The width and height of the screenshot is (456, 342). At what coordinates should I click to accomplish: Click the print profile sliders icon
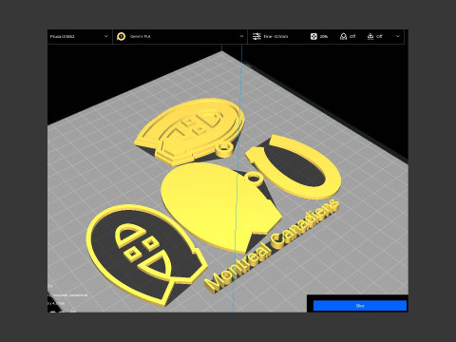(256, 36)
